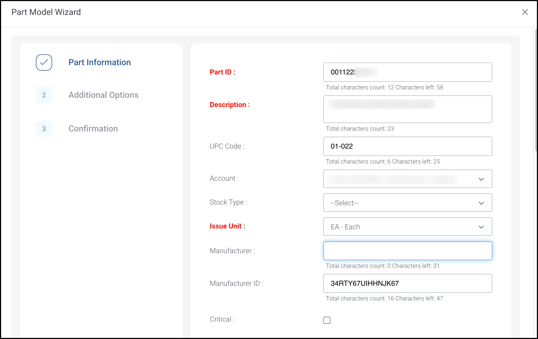This screenshot has height=339, width=538.
Task: Go to Confirmation step
Action: 93,129
